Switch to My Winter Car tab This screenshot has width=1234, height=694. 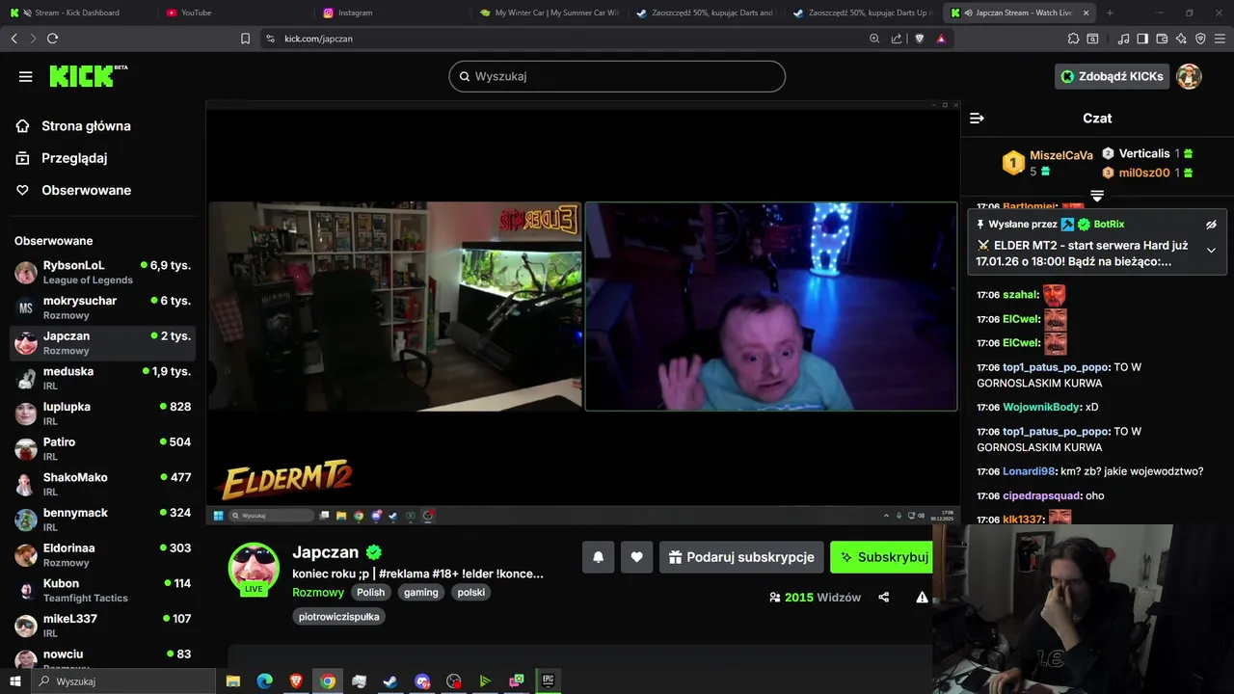(550, 13)
